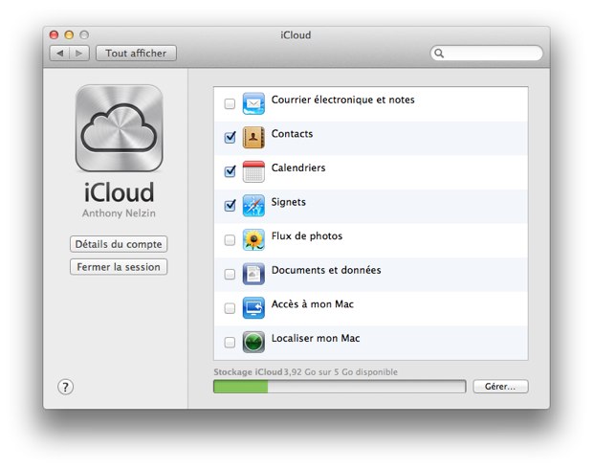
Task: Uncheck the Calendriers checkbox
Action: 230,171
